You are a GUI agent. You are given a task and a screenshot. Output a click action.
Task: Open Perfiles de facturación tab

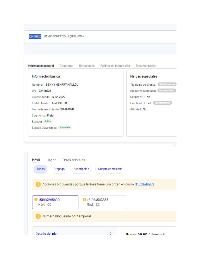[115, 66]
